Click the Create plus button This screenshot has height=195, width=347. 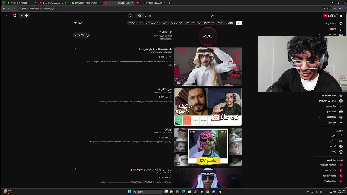pos(24,15)
